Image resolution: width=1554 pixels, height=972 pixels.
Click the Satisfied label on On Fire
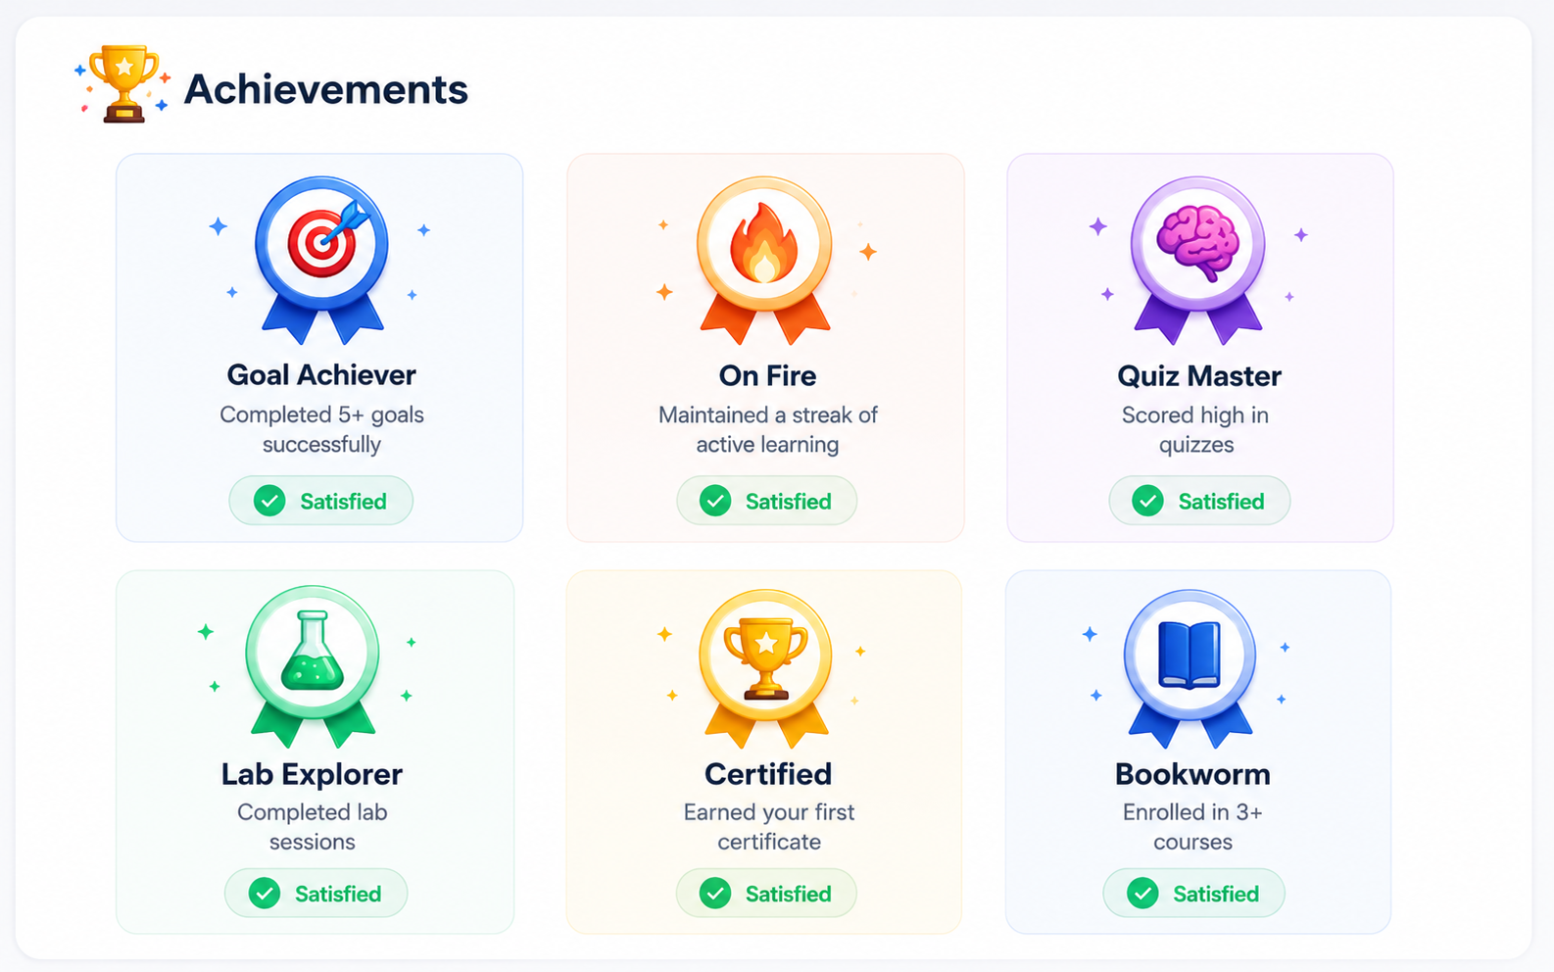788,502
